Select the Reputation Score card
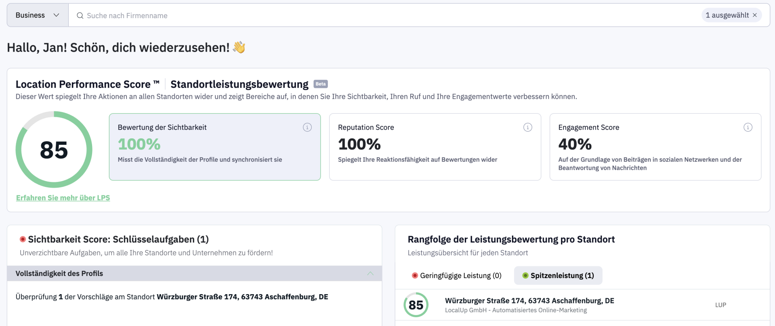775x326 pixels. point(435,147)
